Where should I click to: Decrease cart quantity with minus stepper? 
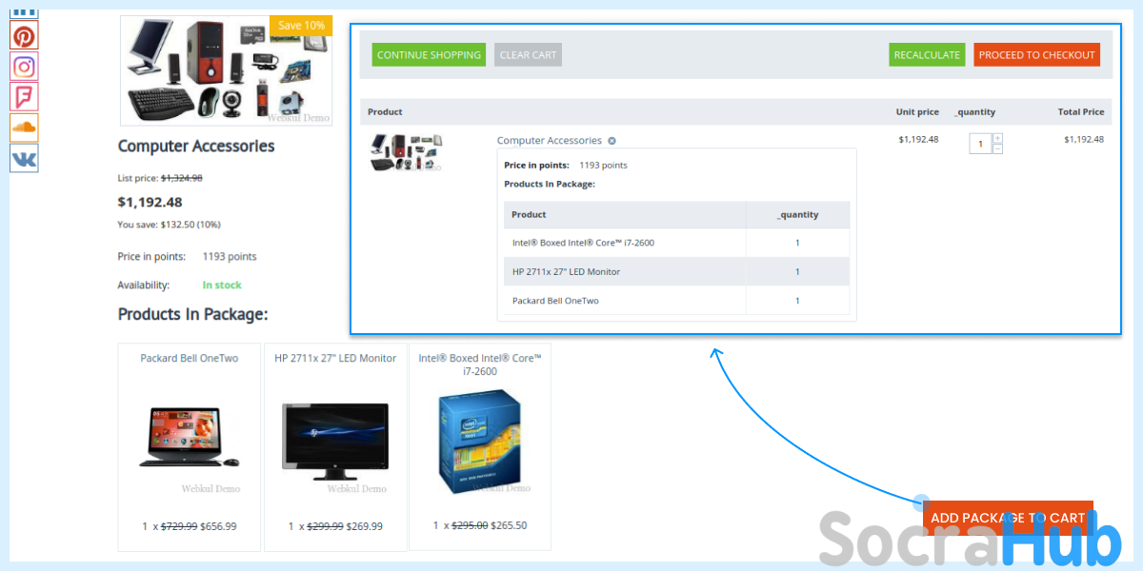point(997,149)
